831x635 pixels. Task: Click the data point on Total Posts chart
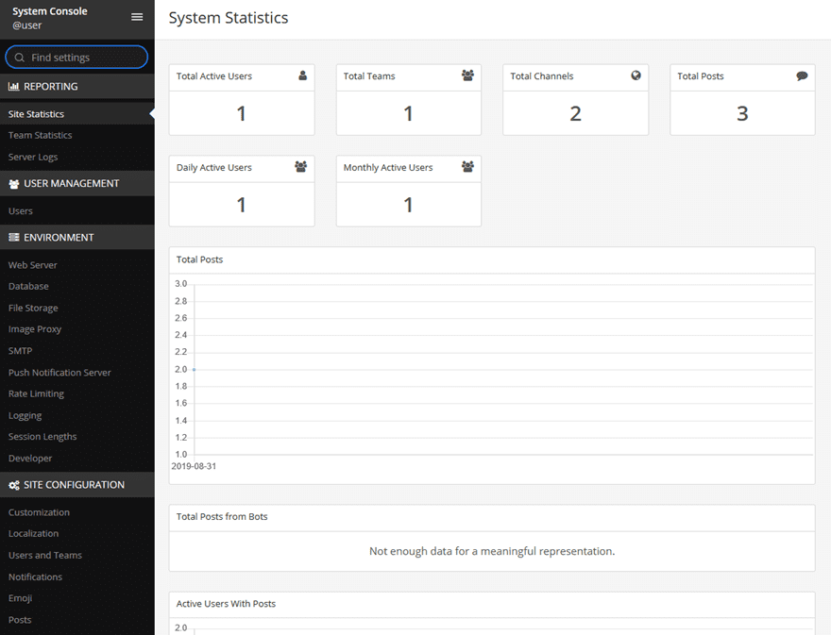(x=194, y=369)
